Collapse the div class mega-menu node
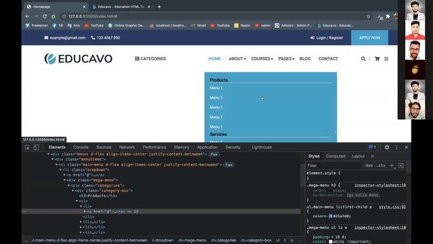The width and height of the screenshot is (433, 244). (65, 180)
